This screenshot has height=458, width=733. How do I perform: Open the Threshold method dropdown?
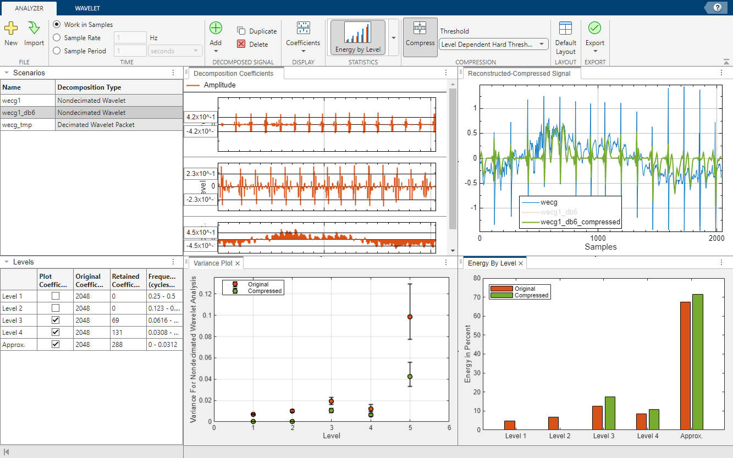(x=541, y=44)
